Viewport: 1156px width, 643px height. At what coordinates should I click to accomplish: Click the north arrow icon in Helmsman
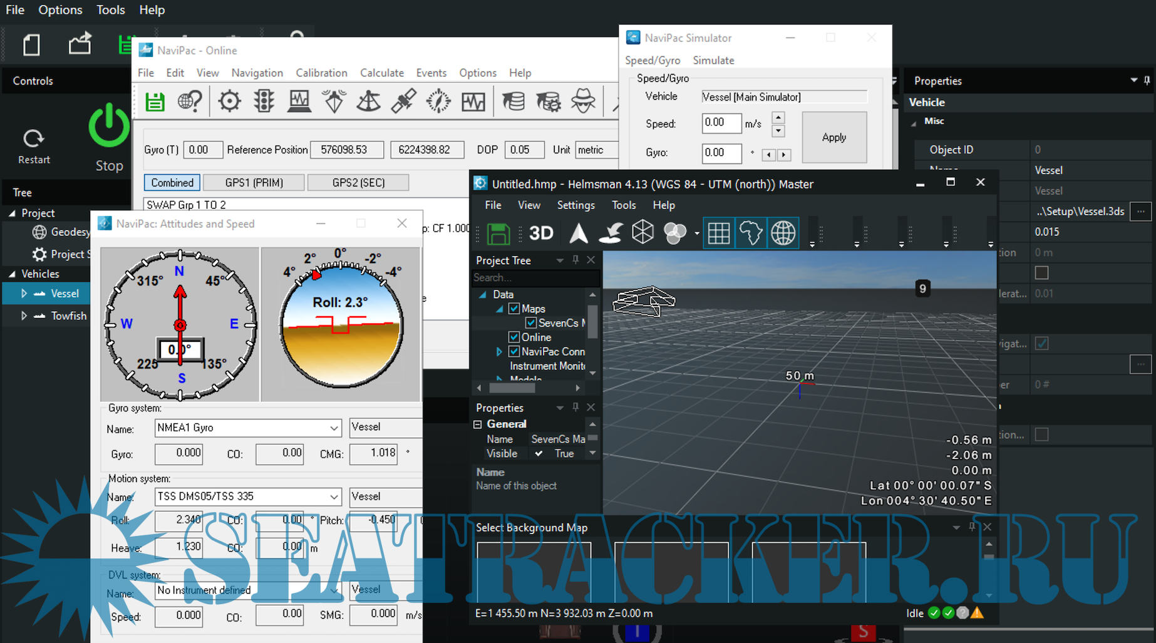tap(579, 234)
